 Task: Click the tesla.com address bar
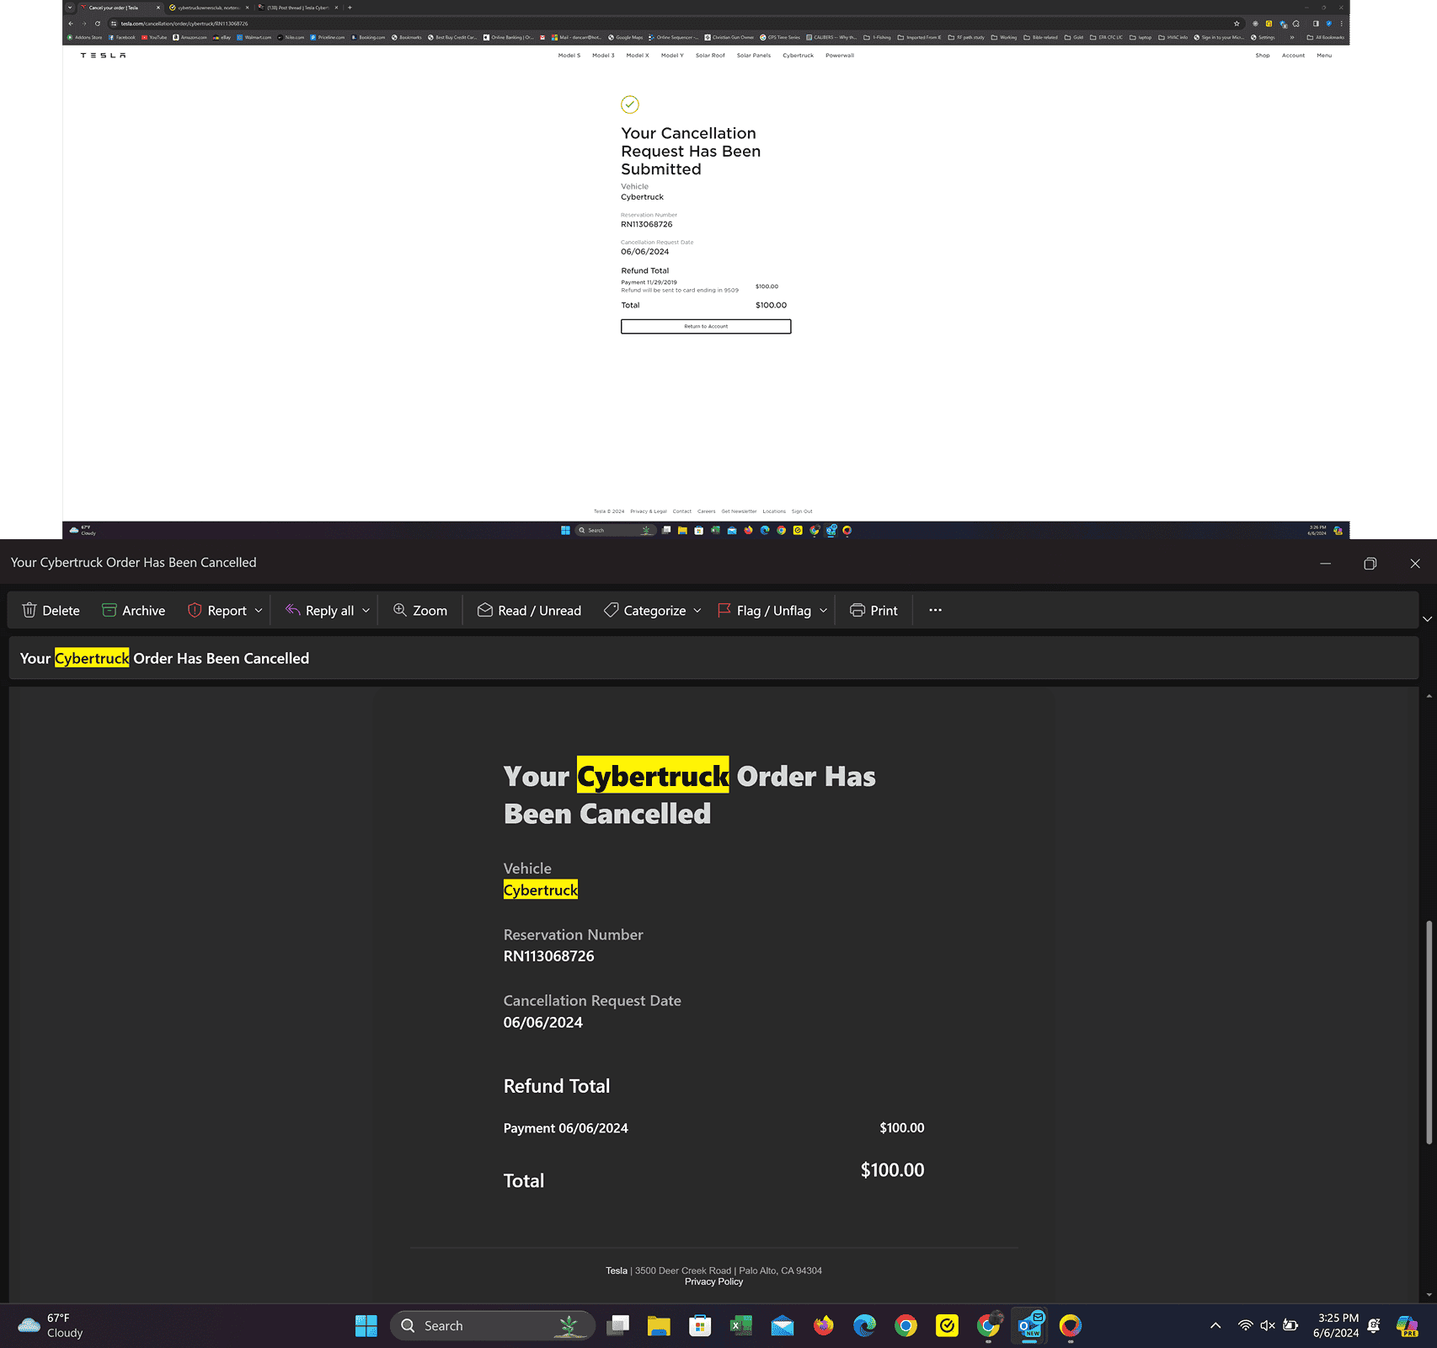pyautogui.click(x=674, y=24)
